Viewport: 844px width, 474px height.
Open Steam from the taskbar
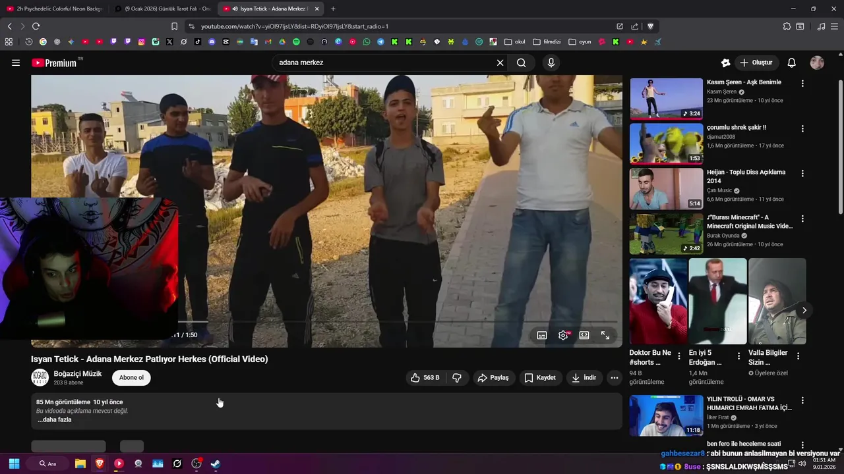pos(215,463)
